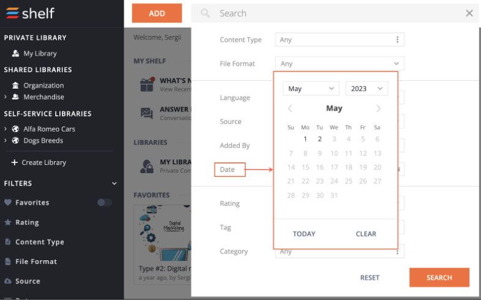Select May 1 in the calendar
481x300 pixels.
pos(305,139)
